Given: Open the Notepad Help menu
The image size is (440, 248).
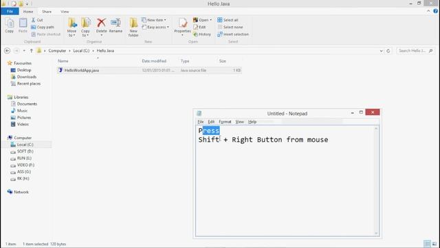Looking at the screenshot, I should [252, 122].
